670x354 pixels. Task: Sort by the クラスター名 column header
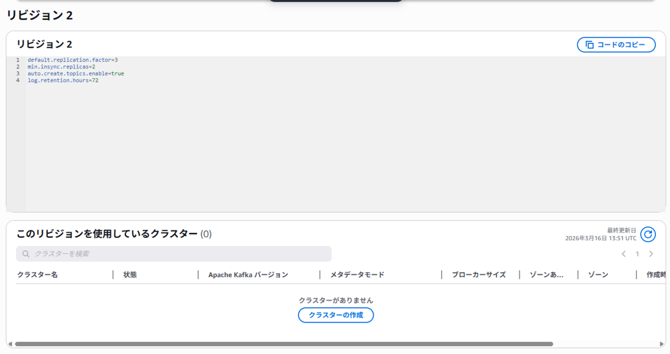click(37, 275)
